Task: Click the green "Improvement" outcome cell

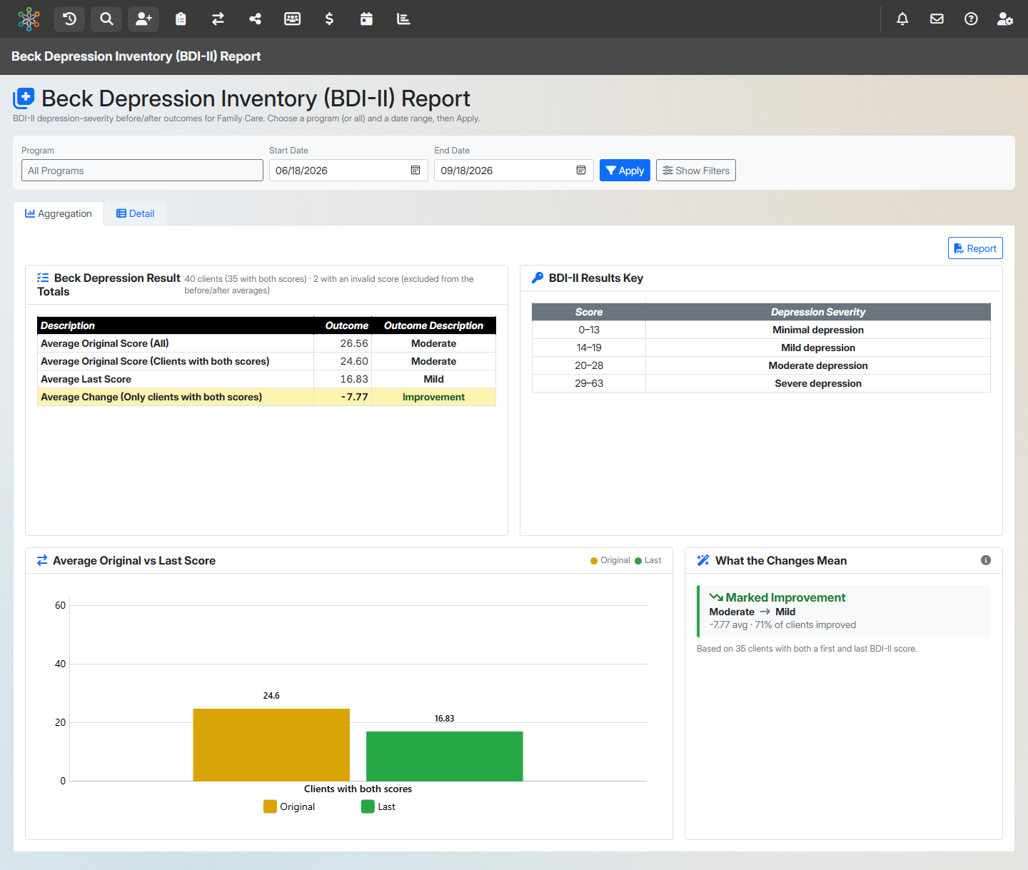Action: point(434,397)
